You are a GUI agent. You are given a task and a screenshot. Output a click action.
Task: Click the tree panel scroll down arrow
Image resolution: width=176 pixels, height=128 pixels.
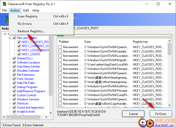point(51,113)
